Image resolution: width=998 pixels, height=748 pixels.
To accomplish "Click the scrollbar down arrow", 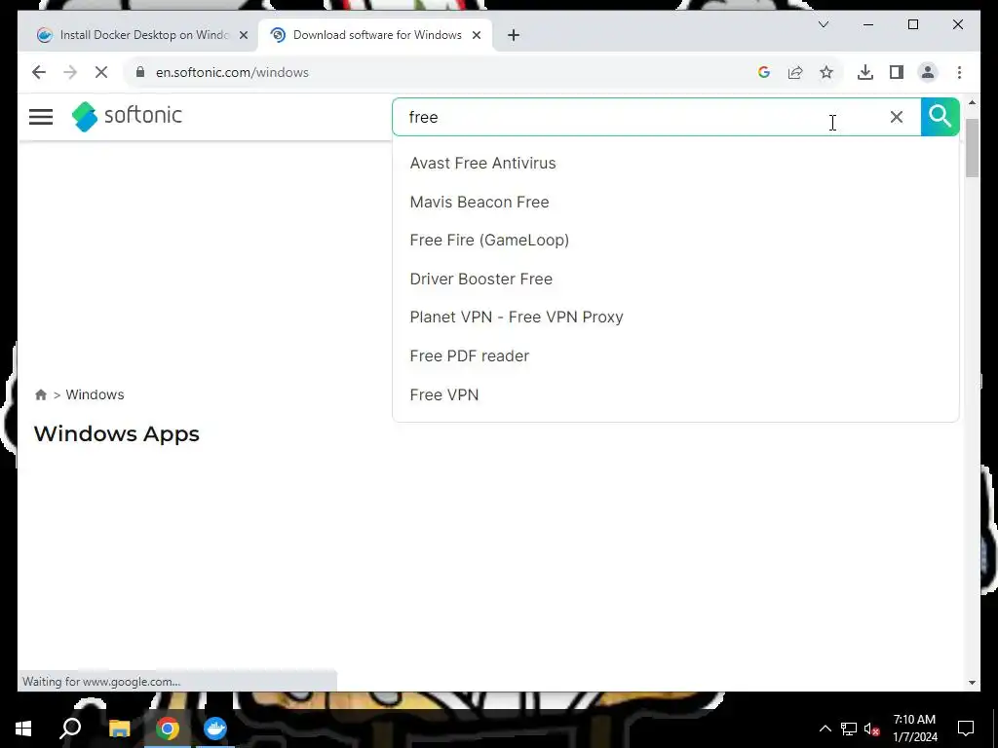I will [x=972, y=682].
